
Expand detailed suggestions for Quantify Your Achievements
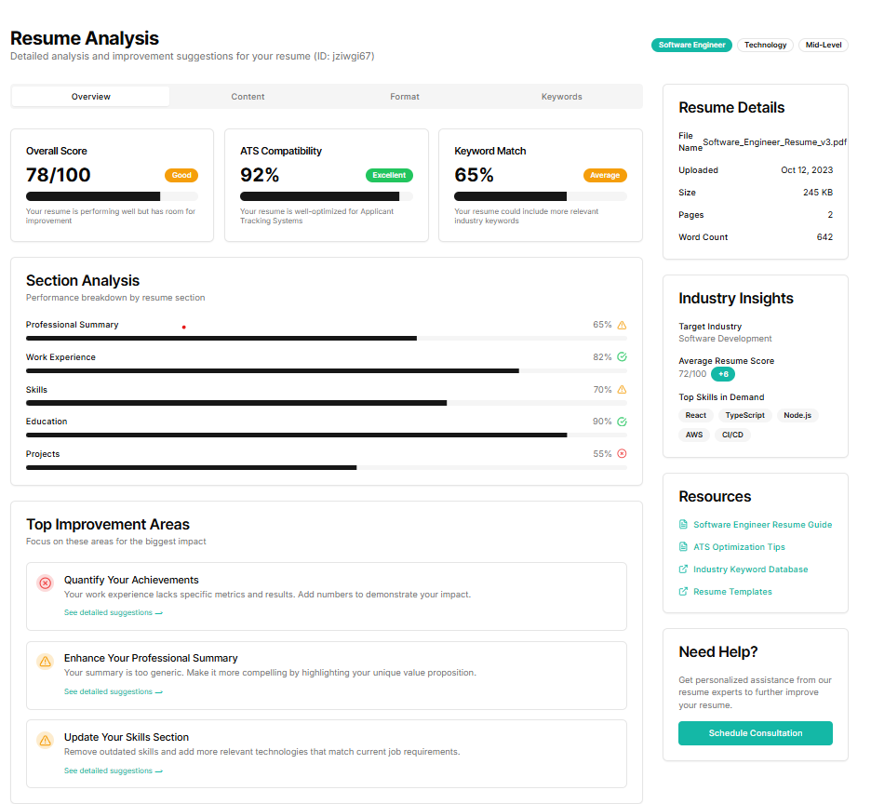point(114,612)
